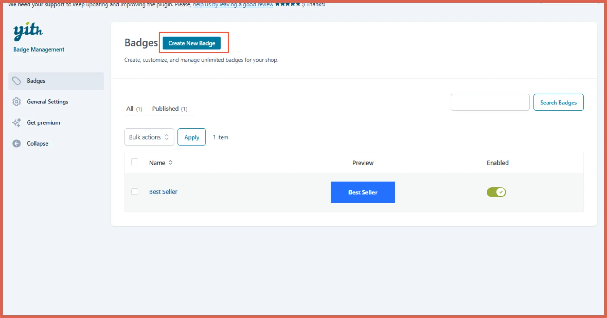Image resolution: width=607 pixels, height=318 pixels.
Task: Click the Get premium sparkle icon
Action: [16, 123]
